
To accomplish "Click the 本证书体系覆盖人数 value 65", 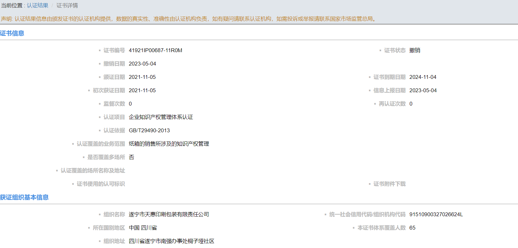I will 412,228.
